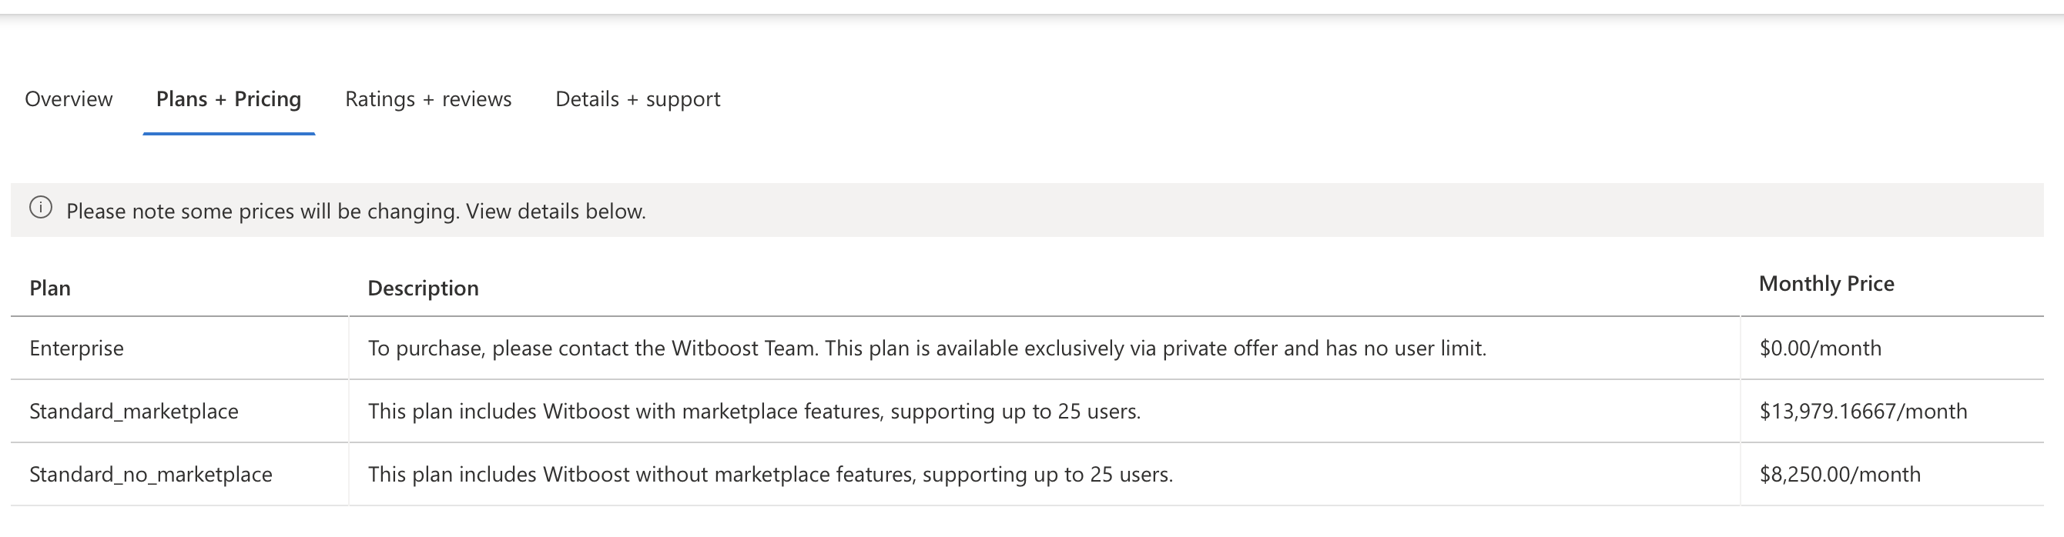Screen dimensions: 2064x537
Task: Click the blue underline beneath Plans + Pricing
Action: tap(229, 134)
